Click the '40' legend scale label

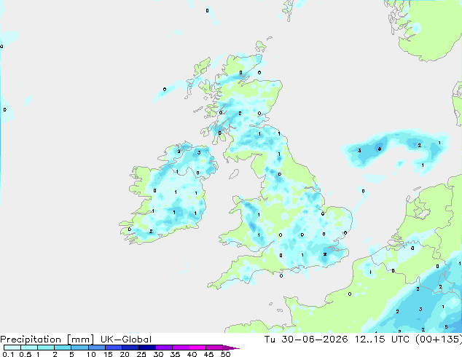[x=192, y=354]
